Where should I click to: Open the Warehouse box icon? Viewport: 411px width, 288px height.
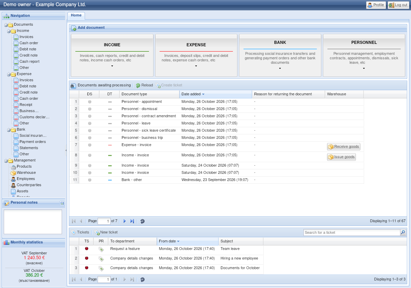13,173
